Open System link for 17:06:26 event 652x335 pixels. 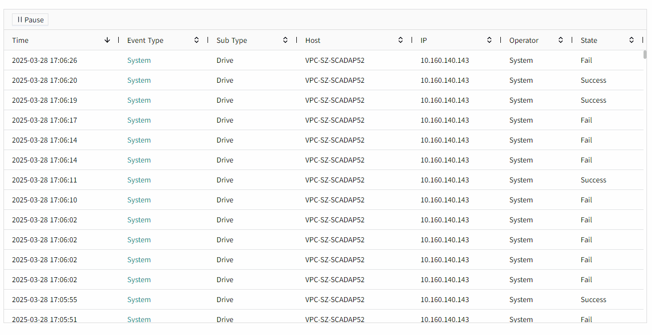pos(139,60)
